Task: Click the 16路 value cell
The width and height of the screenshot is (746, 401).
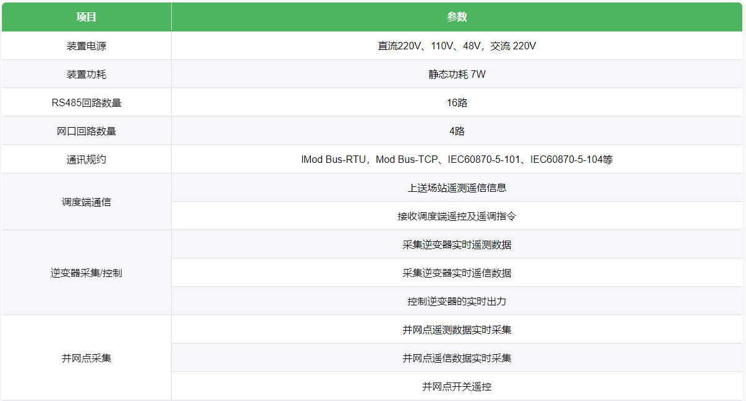Action: point(457,102)
